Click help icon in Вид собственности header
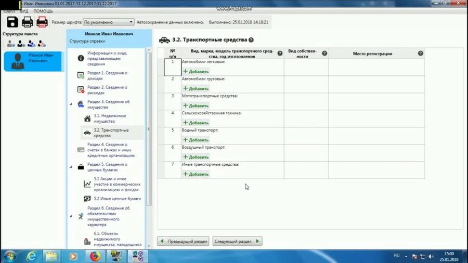The image size is (468, 263). pos(324,54)
